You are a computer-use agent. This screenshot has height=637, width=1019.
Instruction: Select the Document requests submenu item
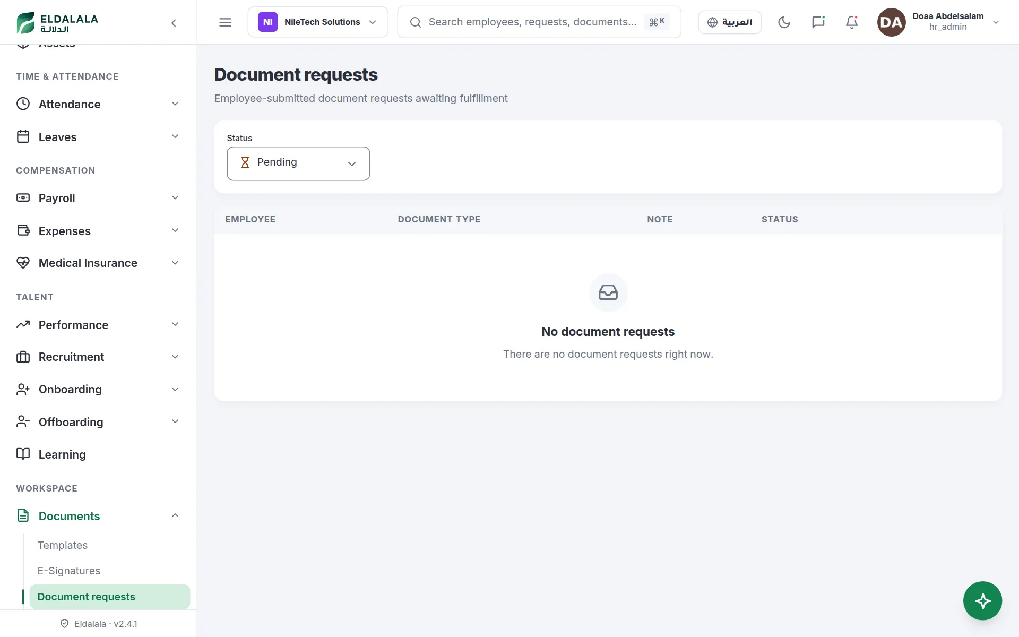(110, 597)
